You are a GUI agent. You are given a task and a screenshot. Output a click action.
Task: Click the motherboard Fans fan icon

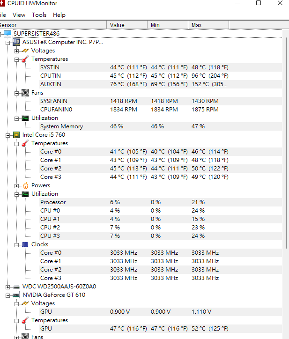point(25,93)
